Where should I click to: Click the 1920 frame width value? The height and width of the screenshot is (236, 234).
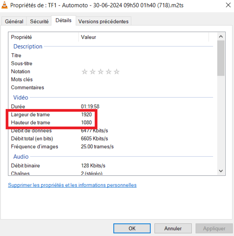point(86,115)
